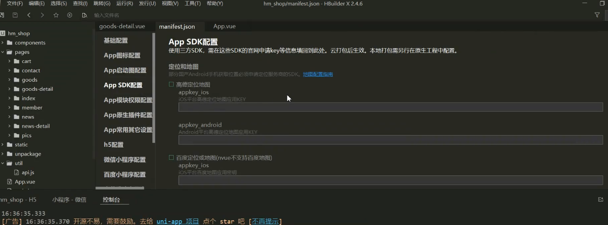Click the folder icon next to cart
Screen dimensions: 608x225
[17, 61]
